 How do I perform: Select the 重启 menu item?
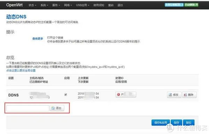tap(111, 5)
